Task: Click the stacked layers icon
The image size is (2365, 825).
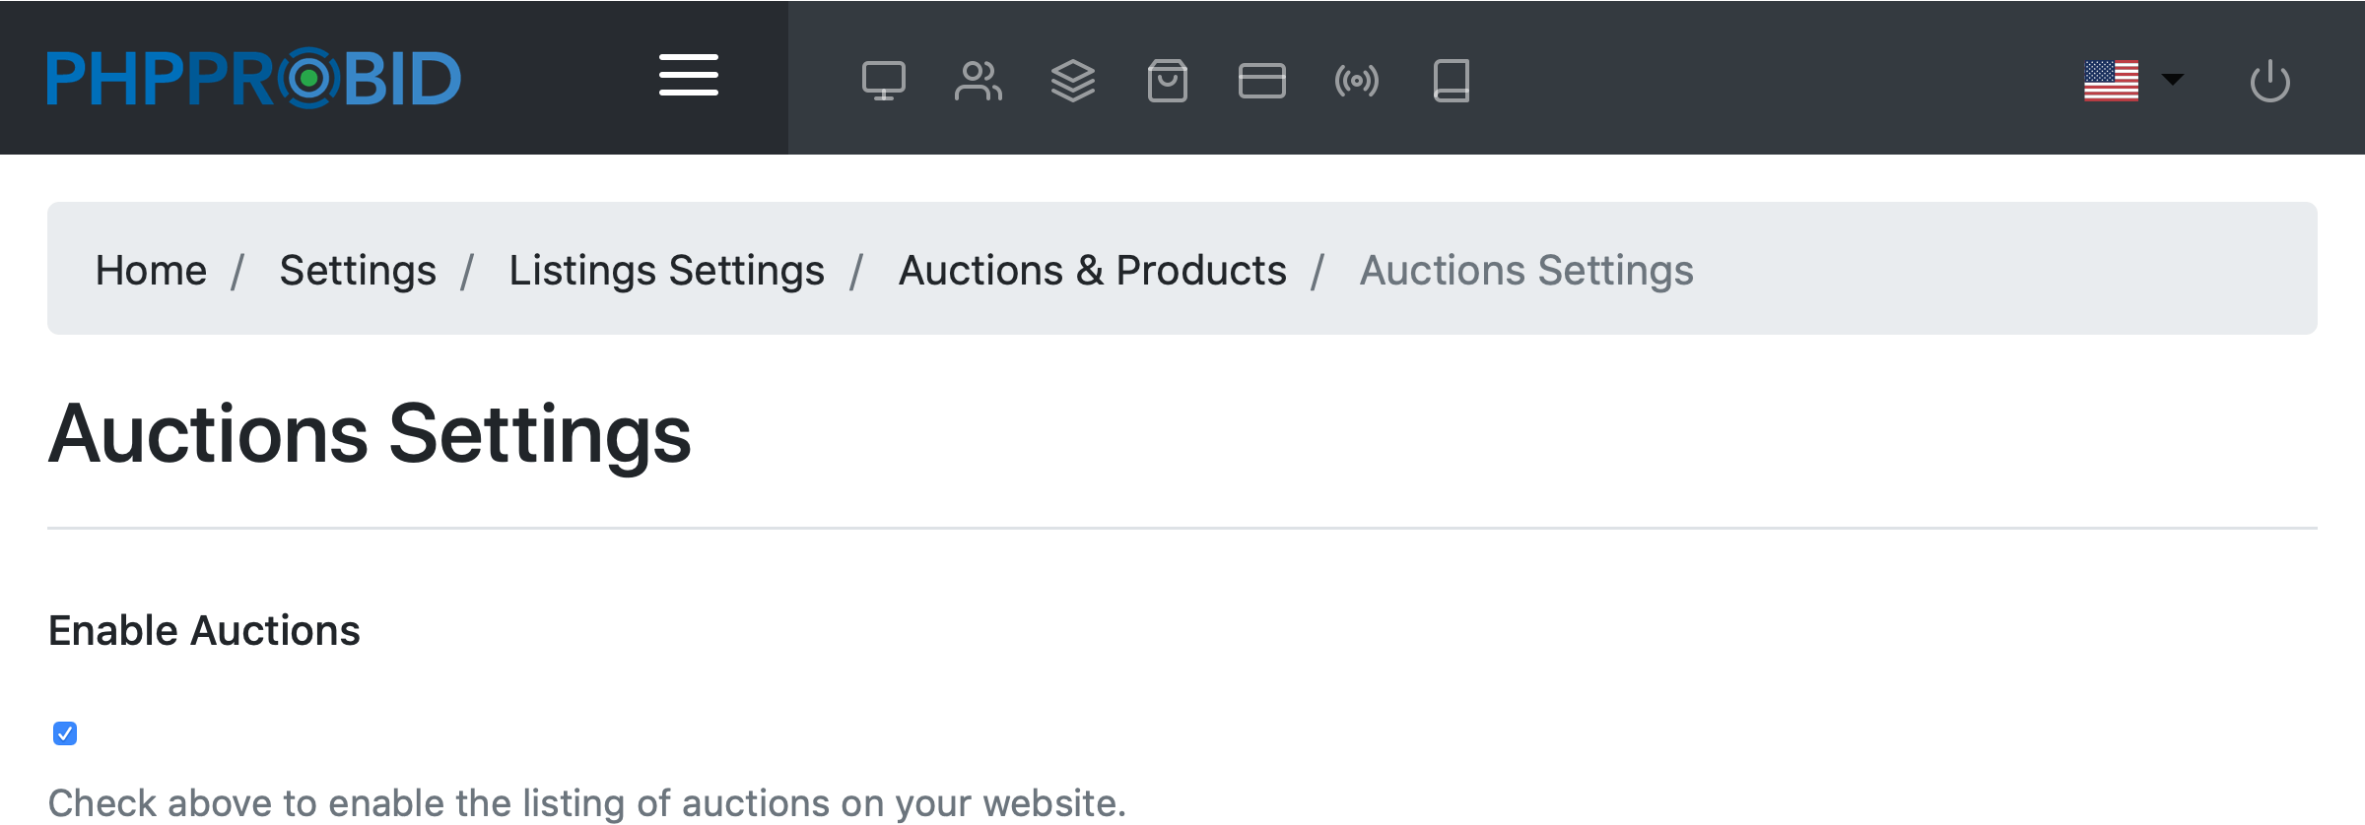Action: 1072,81
